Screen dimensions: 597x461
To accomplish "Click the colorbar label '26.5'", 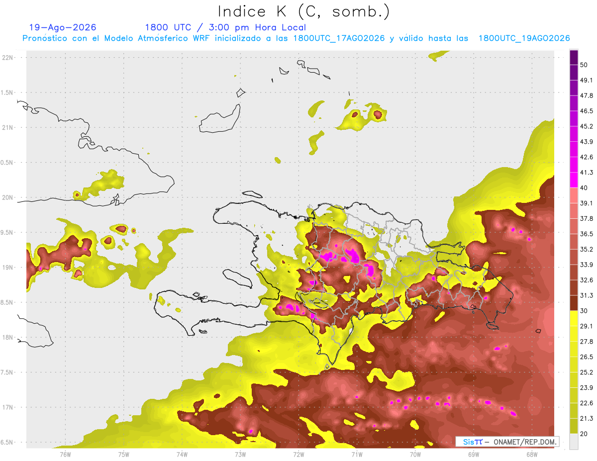I will (x=587, y=357).
